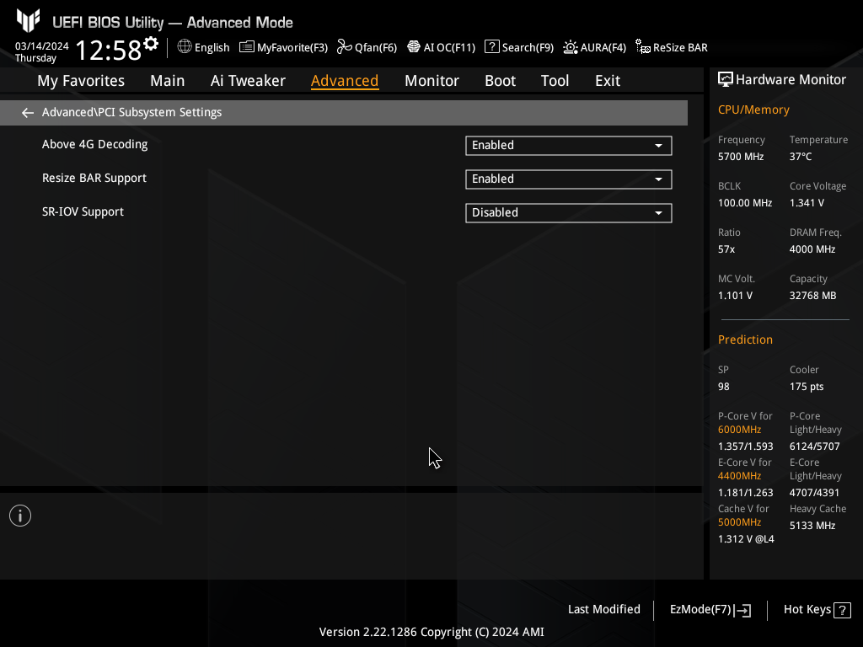Click Advanced\PCI Subsystem Settings breadcrumb
863x647 pixels.
tap(131, 112)
